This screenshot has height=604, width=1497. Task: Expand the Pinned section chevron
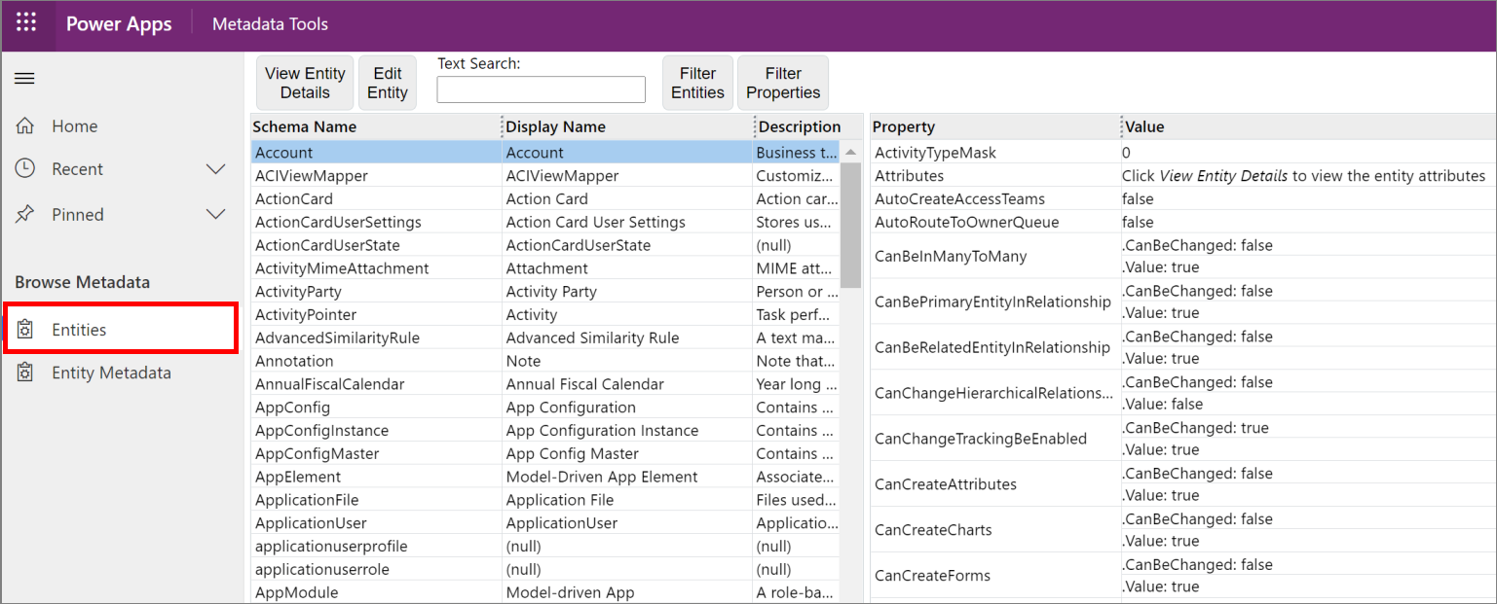click(216, 214)
